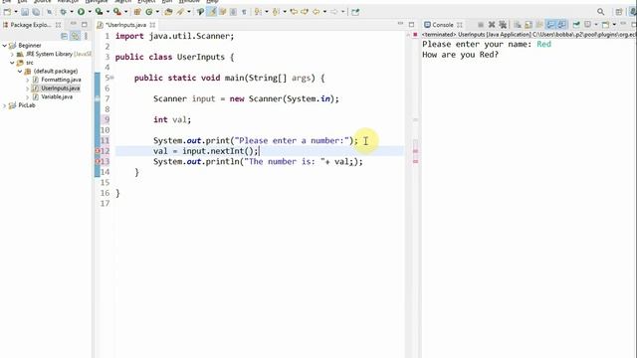The image size is (637, 358).
Task: Click the Open Type icon
Action: (x=168, y=12)
